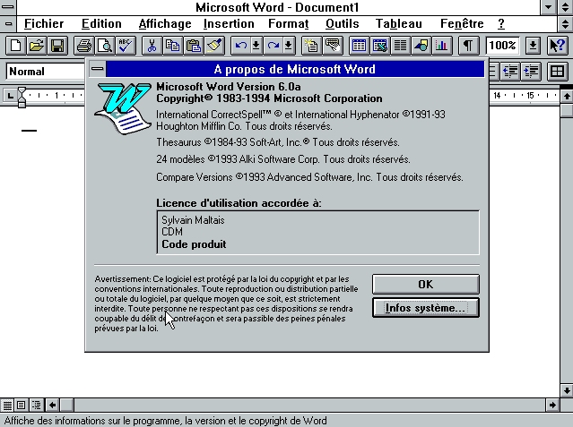The height and width of the screenshot is (427, 573).
Task: Click the 100% zoom field
Action: pyautogui.click(x=503, y=46)
